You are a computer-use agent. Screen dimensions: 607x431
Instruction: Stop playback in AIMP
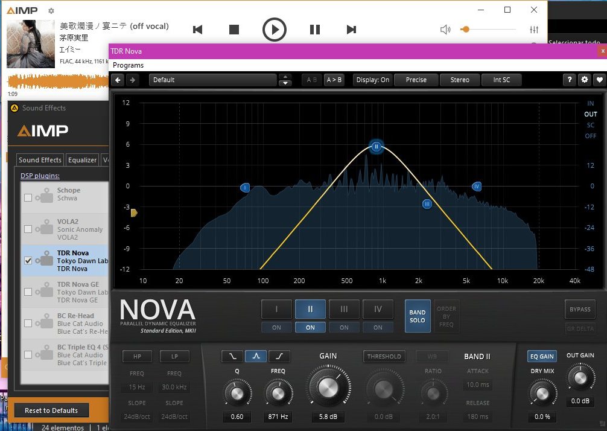[x=234, y=30]
